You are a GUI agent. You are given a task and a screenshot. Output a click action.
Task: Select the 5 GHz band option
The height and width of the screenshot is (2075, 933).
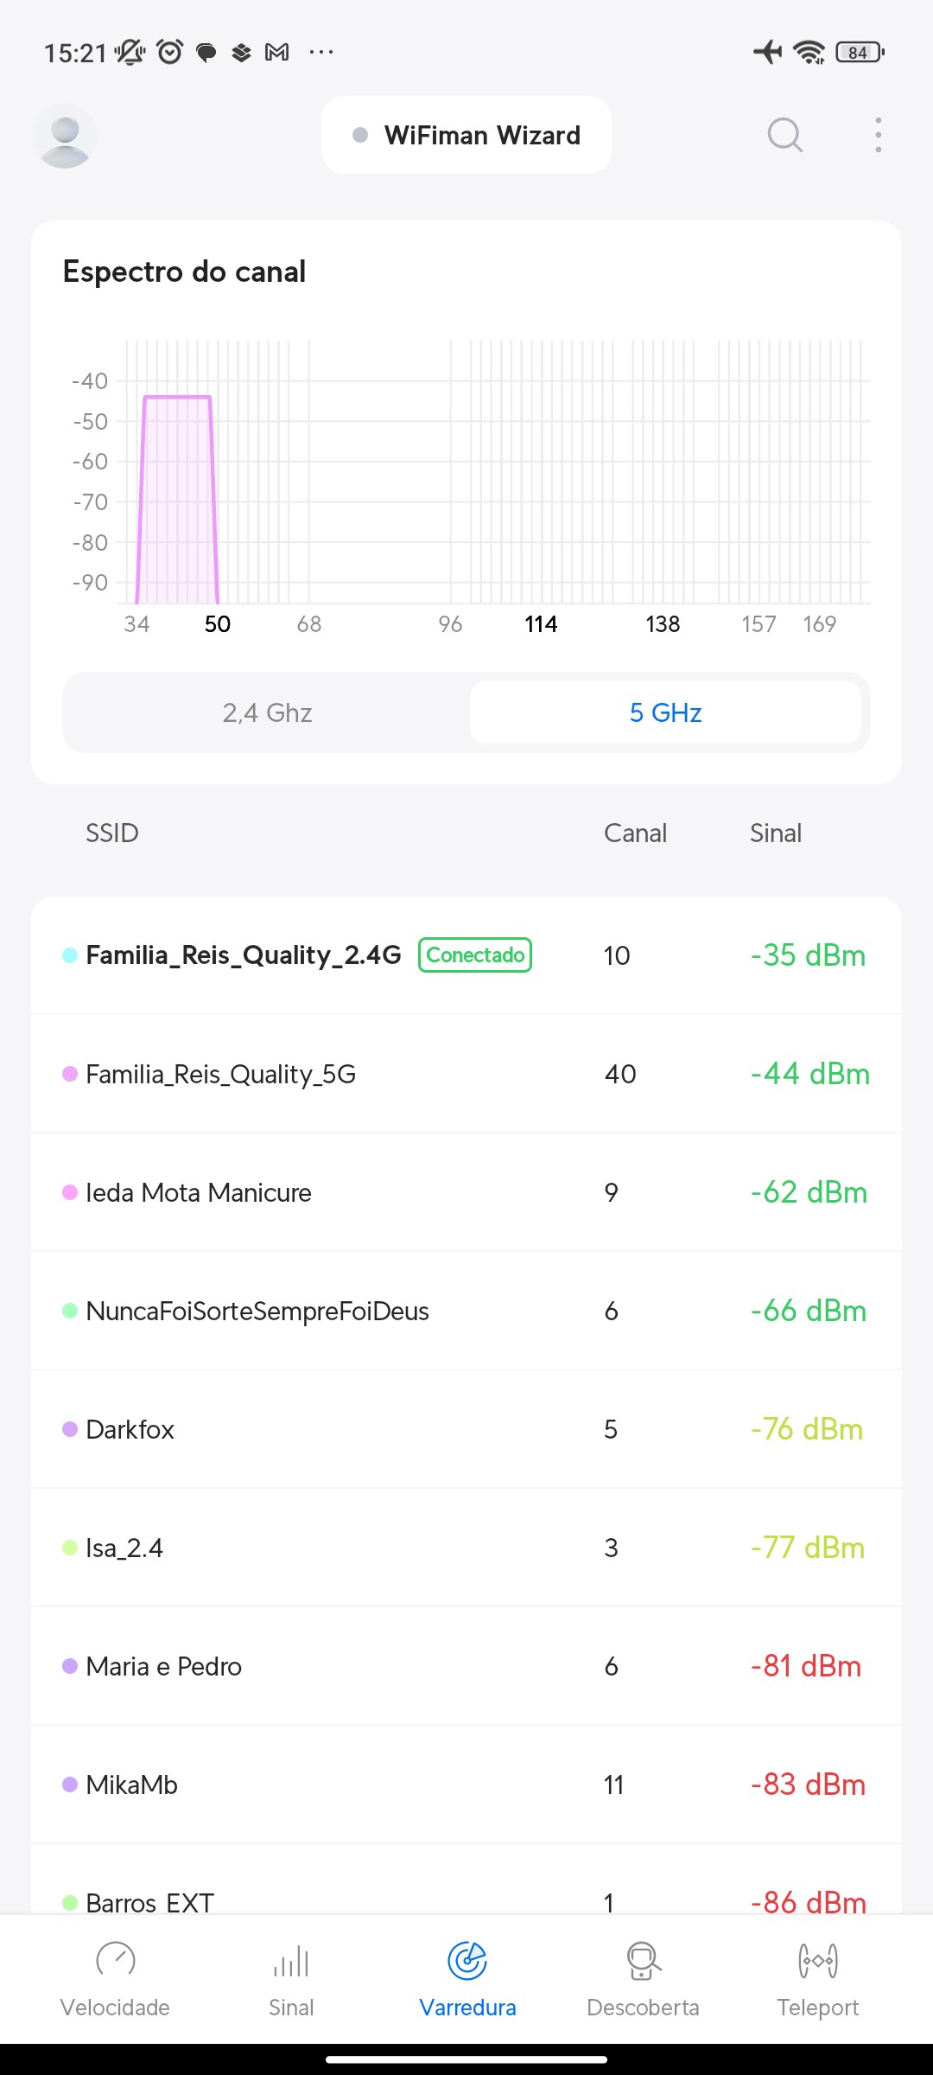[x=665, y=712]
